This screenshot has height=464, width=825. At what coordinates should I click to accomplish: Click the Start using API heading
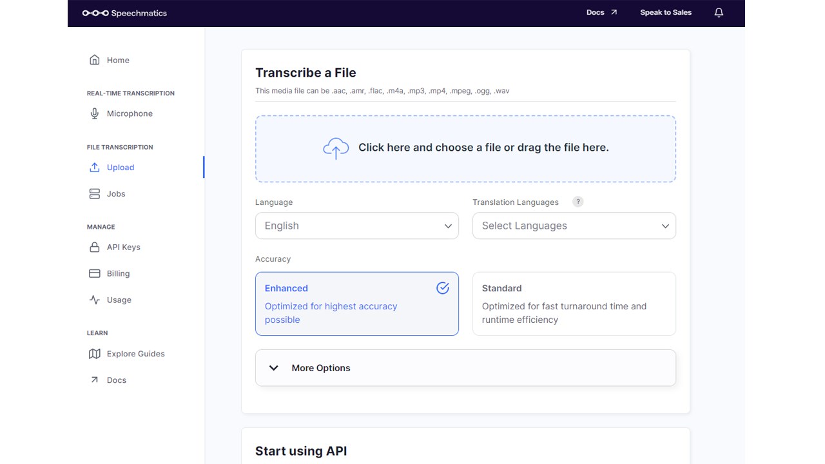[301, 451]
